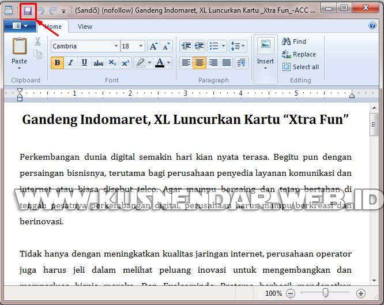Click the Grow font icon
Screen dimensions: 384x305
tap(153, 46)
